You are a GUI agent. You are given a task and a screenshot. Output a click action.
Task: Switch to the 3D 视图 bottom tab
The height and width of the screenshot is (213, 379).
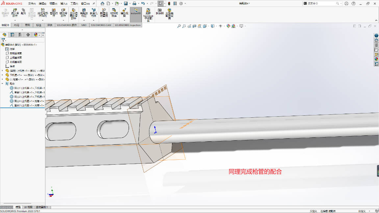click(28, 207)
